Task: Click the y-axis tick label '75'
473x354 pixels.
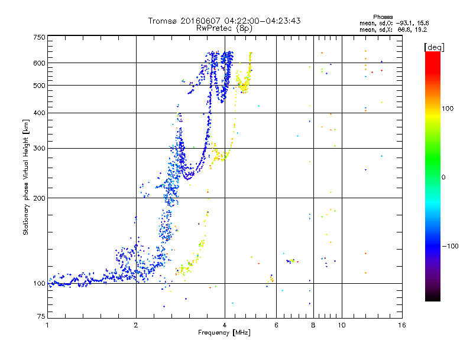Action: (41, 316)
